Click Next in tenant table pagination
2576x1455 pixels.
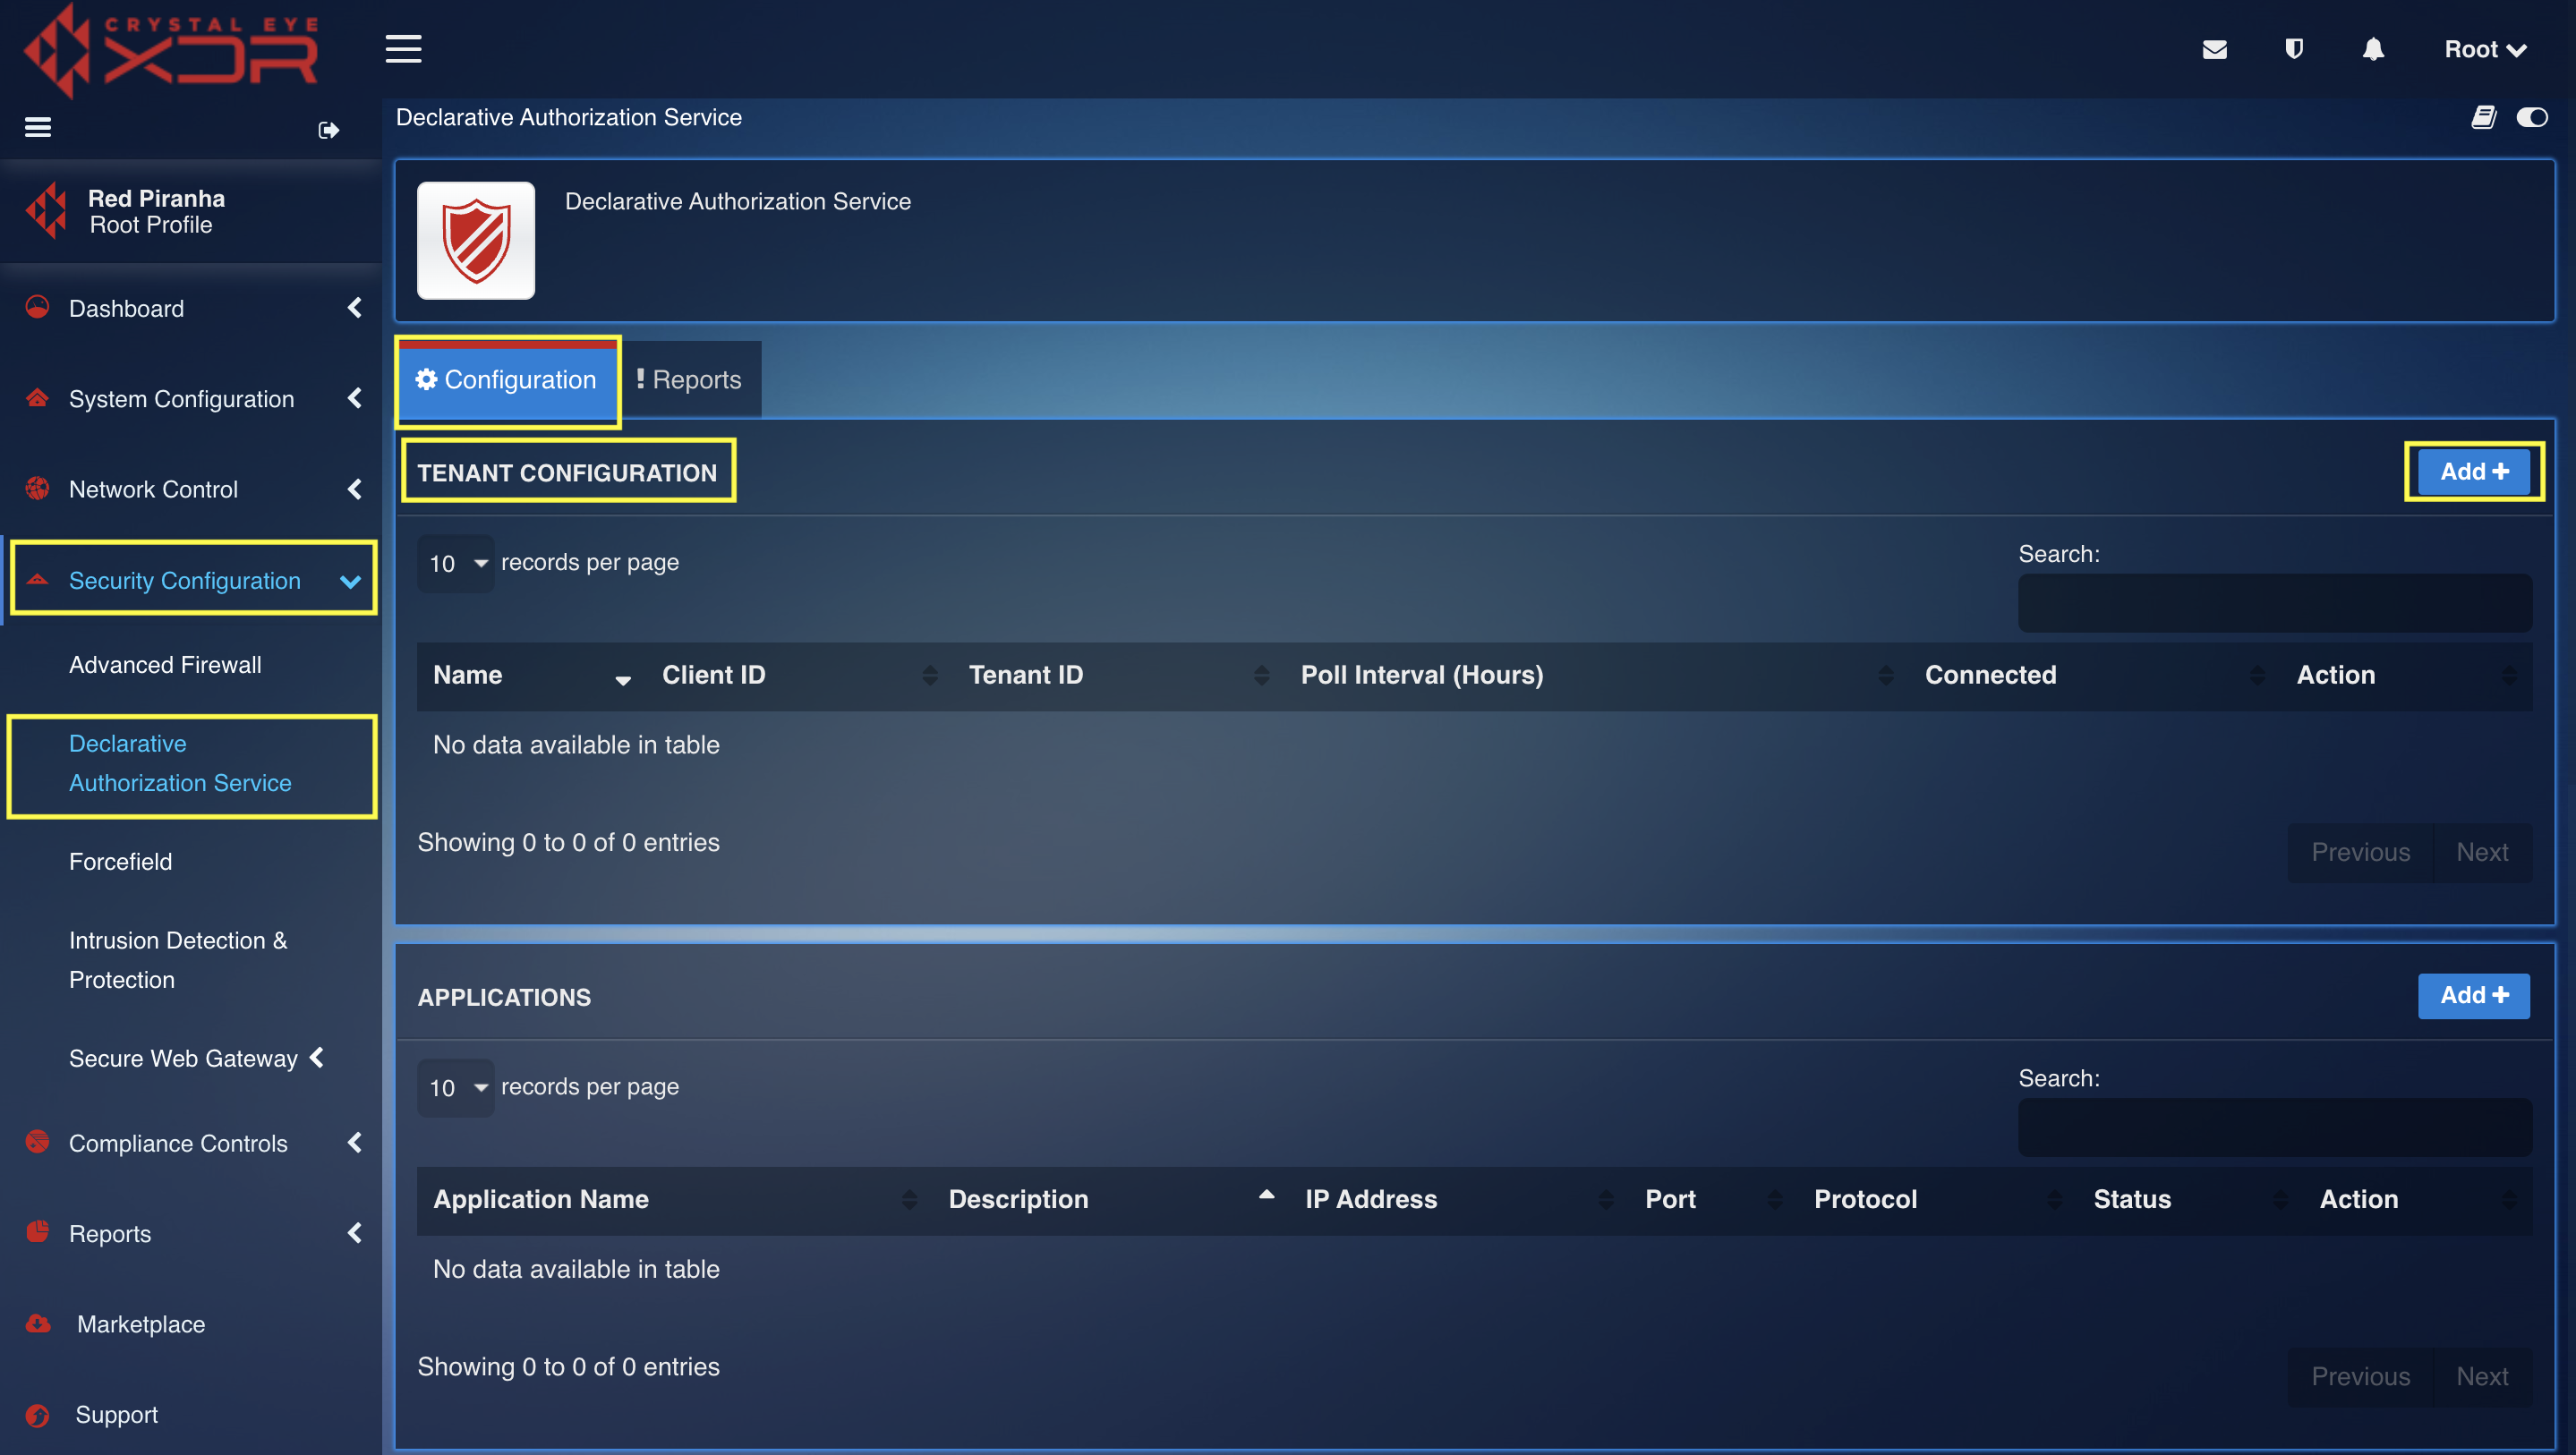(x=2482, y=852)
